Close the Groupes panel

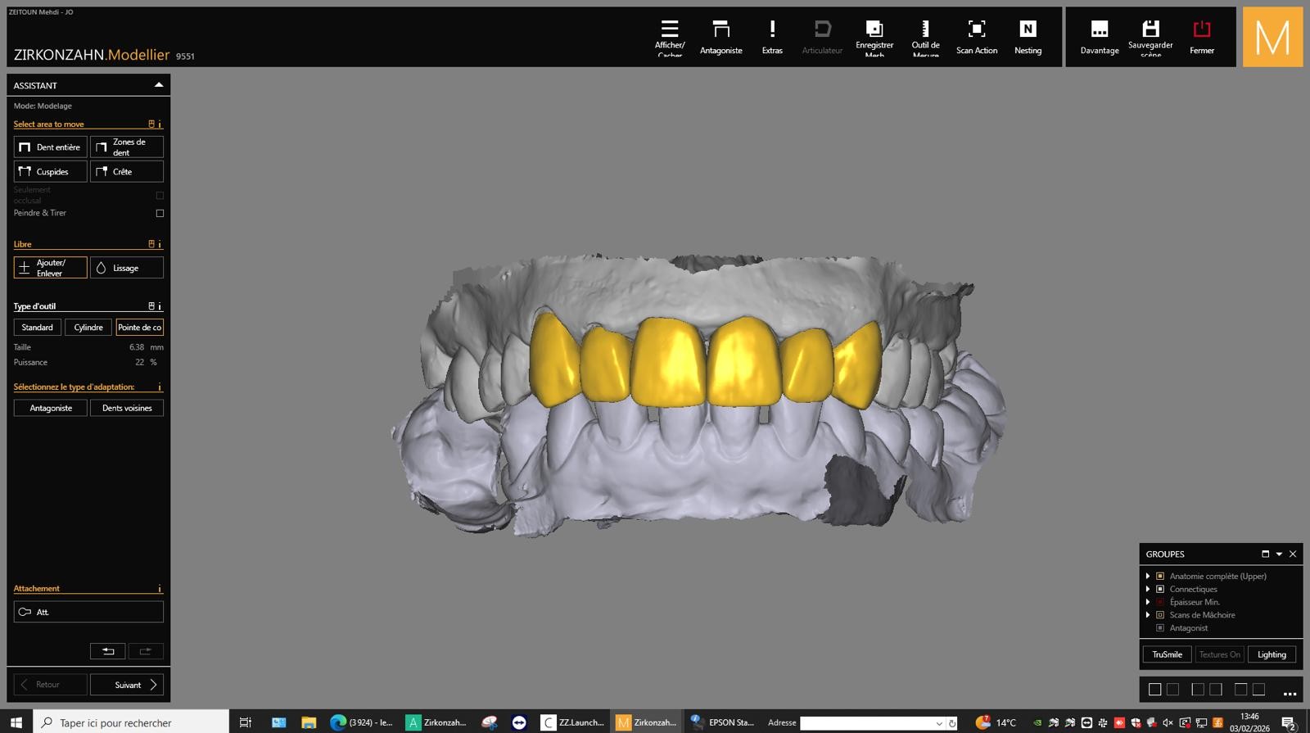pyautogui.click(x=1293, y=554)
